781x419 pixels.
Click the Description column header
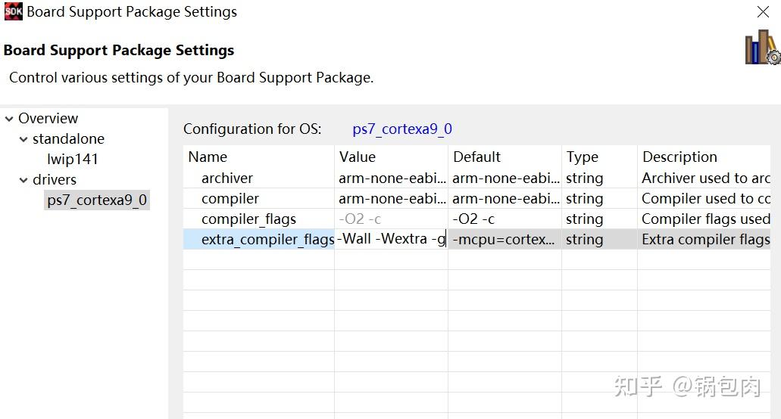679,157
